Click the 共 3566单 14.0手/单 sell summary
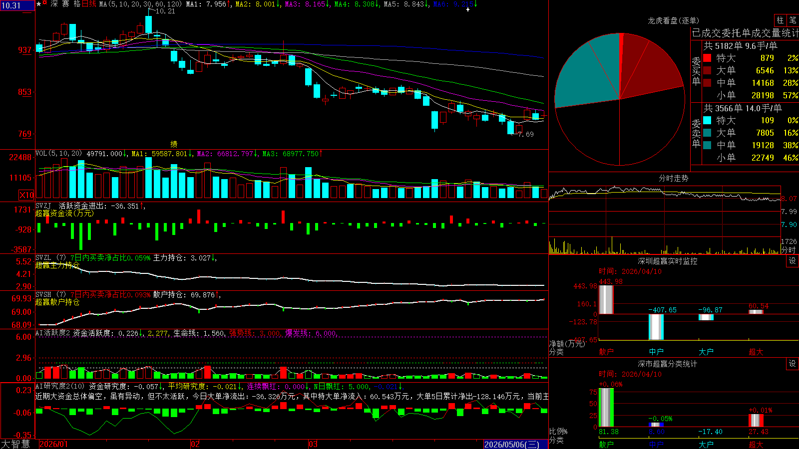The width and height of the screenshot is (799, 449). coord(743,108)
